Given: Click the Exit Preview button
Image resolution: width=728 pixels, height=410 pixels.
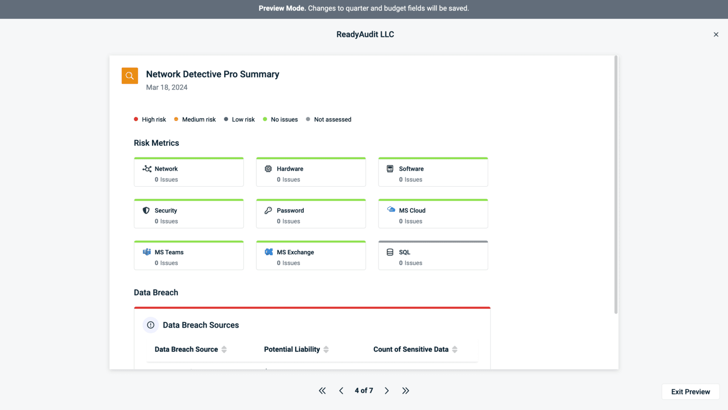Looking at the screenshot, I should click(690, 392).
